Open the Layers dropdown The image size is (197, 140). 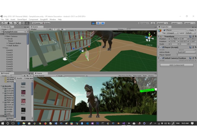[176, 23]
